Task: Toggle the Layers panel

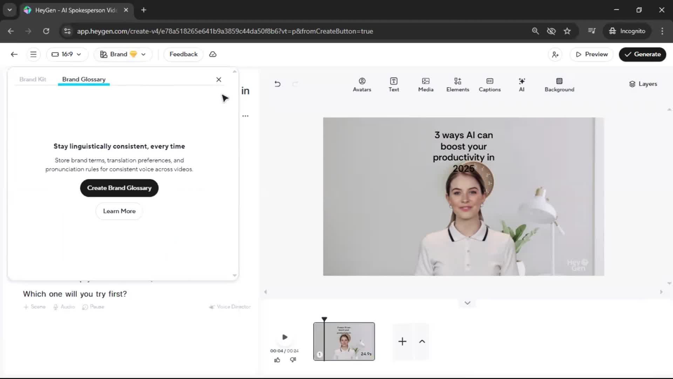Action: [643, 84]
